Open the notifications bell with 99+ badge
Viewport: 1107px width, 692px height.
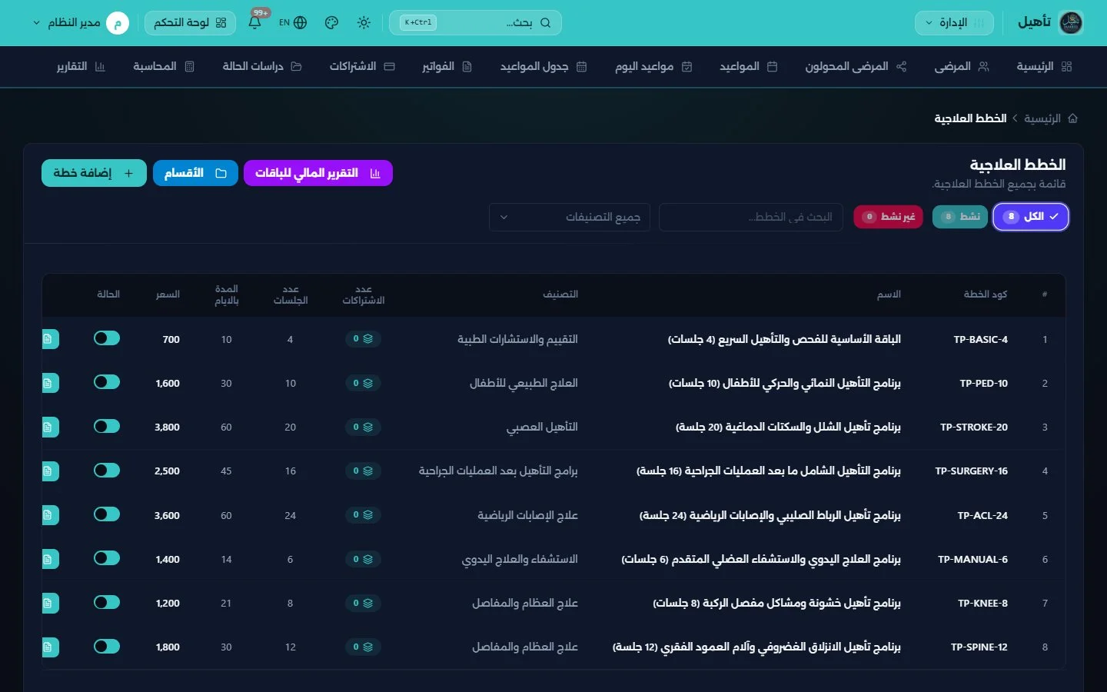click(x=255, y=22)
